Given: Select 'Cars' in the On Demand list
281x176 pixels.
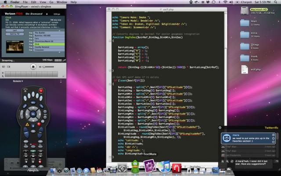Looking at the screenshot, I should (49, 38).
